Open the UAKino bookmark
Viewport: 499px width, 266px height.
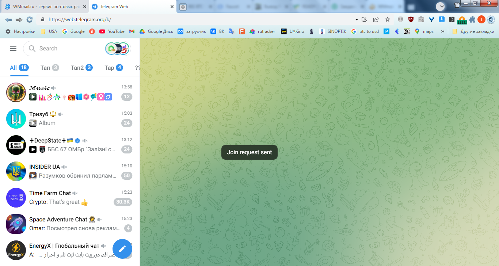[293, 31]
